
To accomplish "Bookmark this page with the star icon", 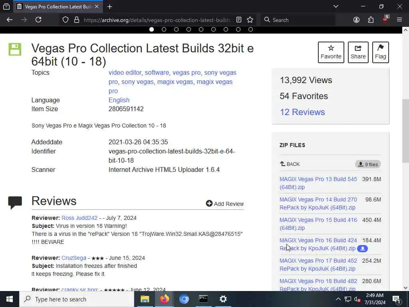I will [x=250, y=20].
